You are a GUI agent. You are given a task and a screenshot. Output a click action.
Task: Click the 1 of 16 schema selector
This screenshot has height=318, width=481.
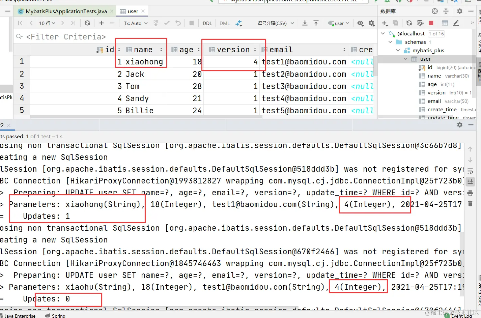click(x=436, y=34)
